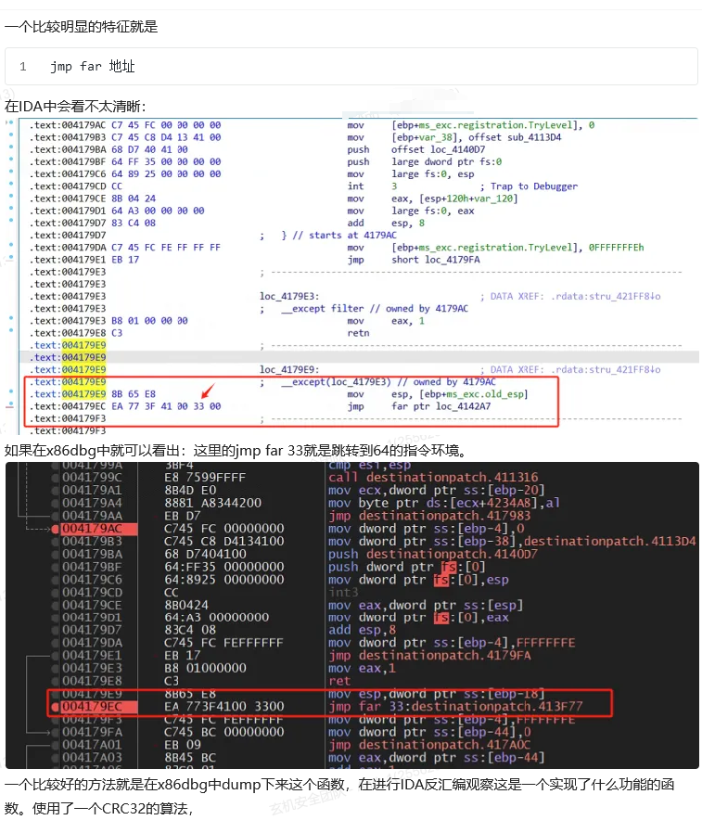Image resolution: width=702 pixels, height=820 pixels.
Task: Click the blue dot beside .text:004179AC
Action: click(x=11, y=124)
